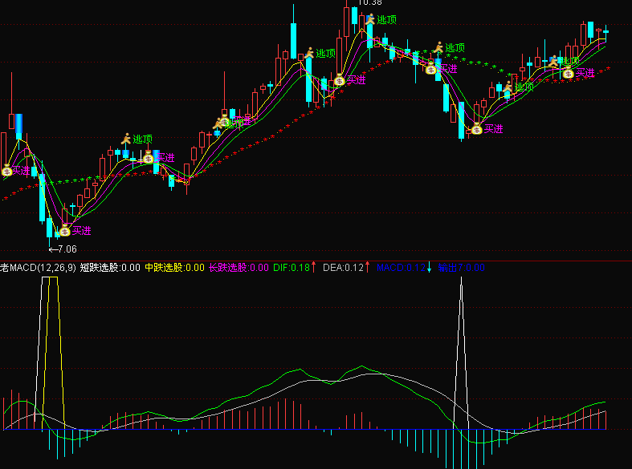
Task: Select the earliest 买进 money bag at chart start
Action: (x=7, y=170)
